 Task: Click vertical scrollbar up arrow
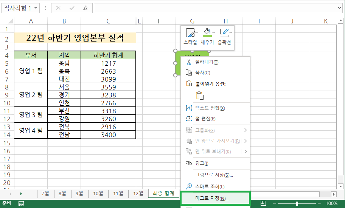pyautogui.click(x=340, y=21)
